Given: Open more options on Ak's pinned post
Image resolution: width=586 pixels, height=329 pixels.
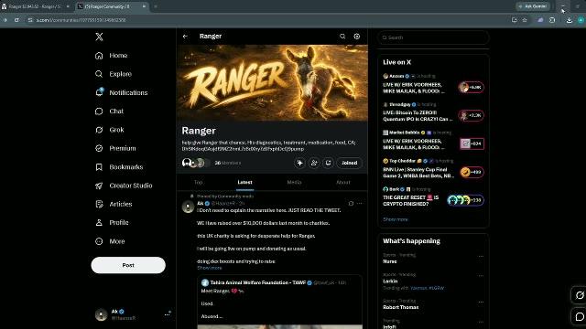Looking at the screenshot, I should 360,203.
